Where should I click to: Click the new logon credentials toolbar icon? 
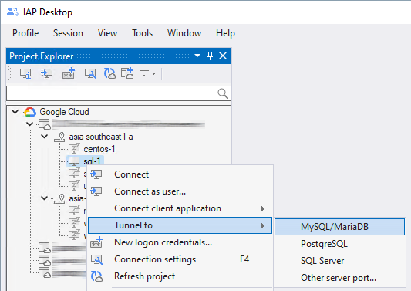[x=69, y=73]
